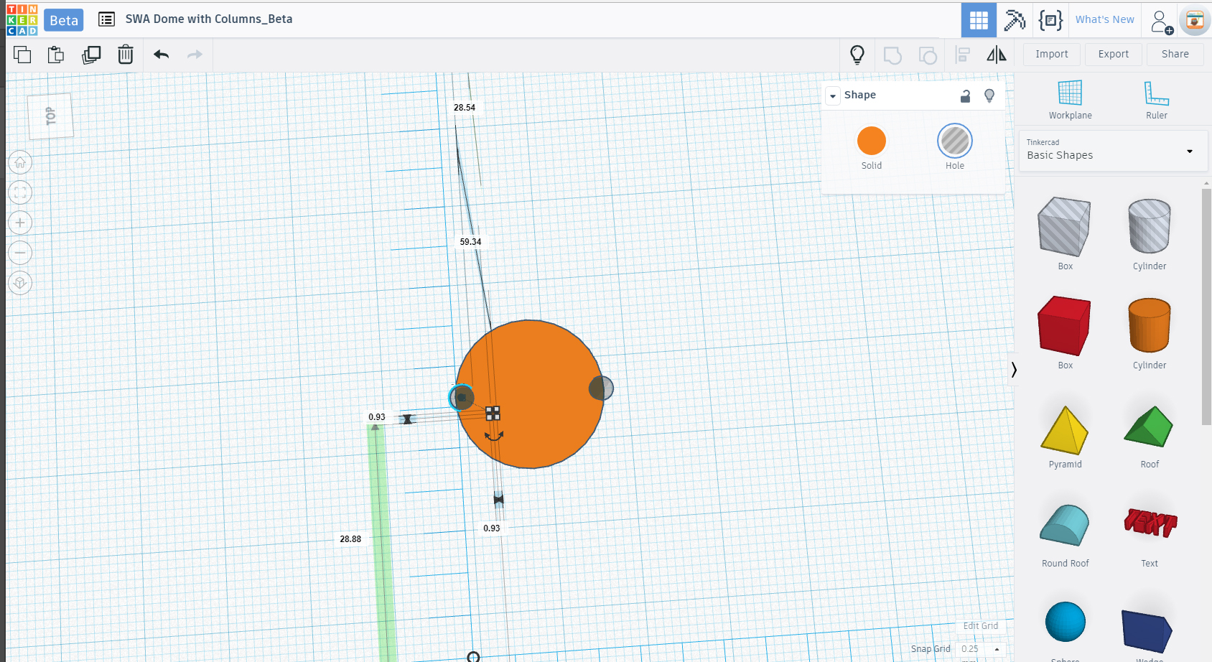This screenshot has width=1212, height=662.
Task: Click Fit all in view button
Action: 20,192
